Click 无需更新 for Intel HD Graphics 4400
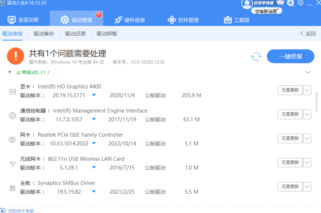Screen dimensions: 321x213 click(290, 90)
